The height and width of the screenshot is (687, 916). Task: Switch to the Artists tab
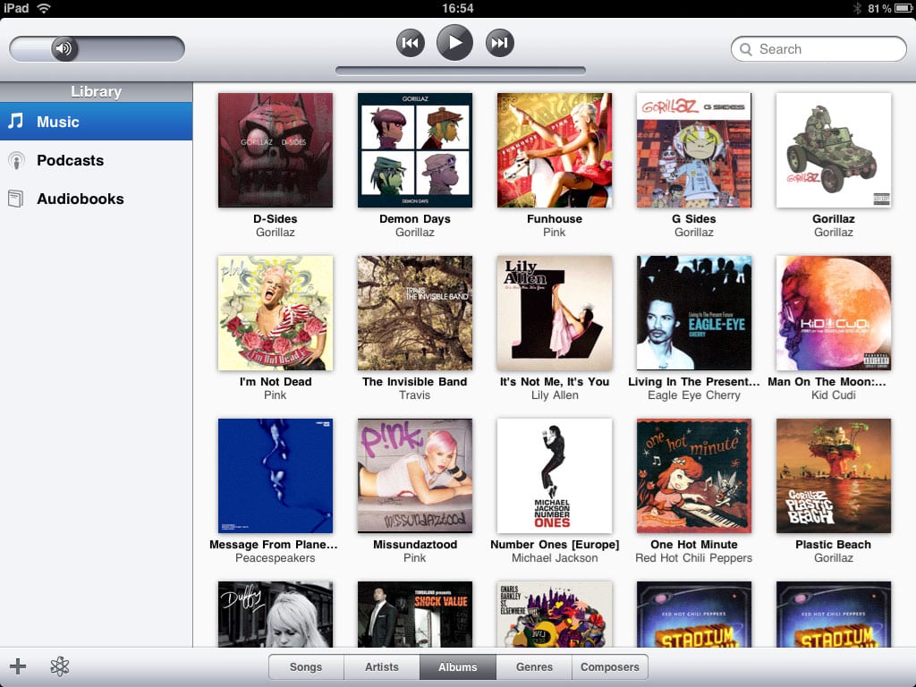click(x=382, y=667)
